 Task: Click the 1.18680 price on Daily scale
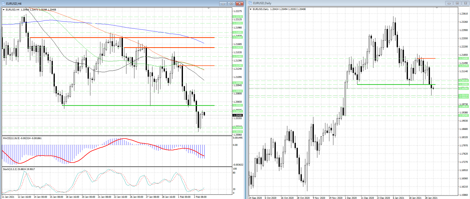coord(464,129)
